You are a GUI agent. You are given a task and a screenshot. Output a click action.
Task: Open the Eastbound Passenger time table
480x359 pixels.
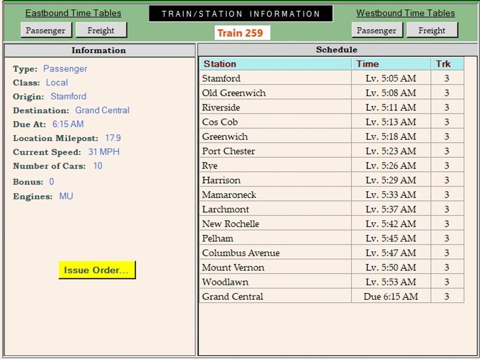46,30
